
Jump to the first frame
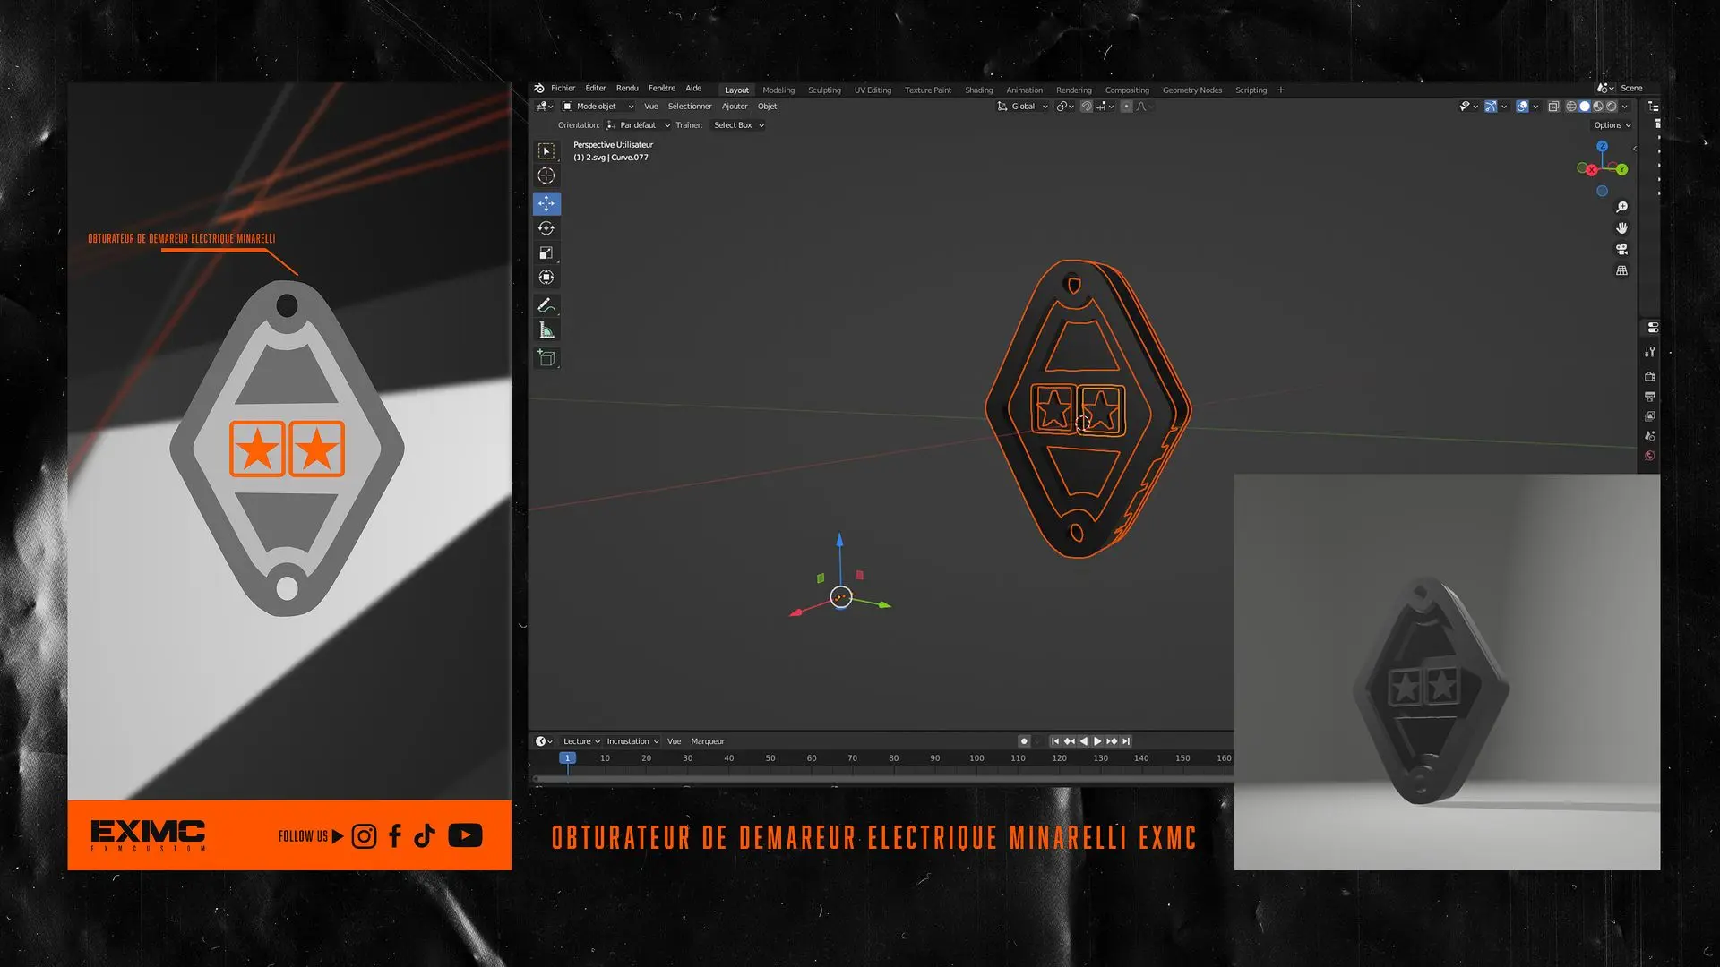[x=1055, y=741]
